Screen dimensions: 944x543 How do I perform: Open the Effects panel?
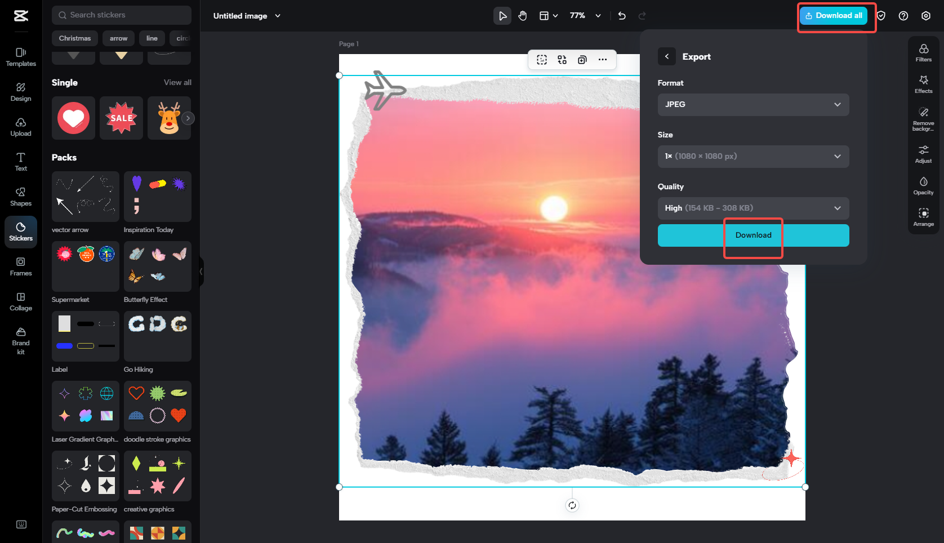[923, 83]
